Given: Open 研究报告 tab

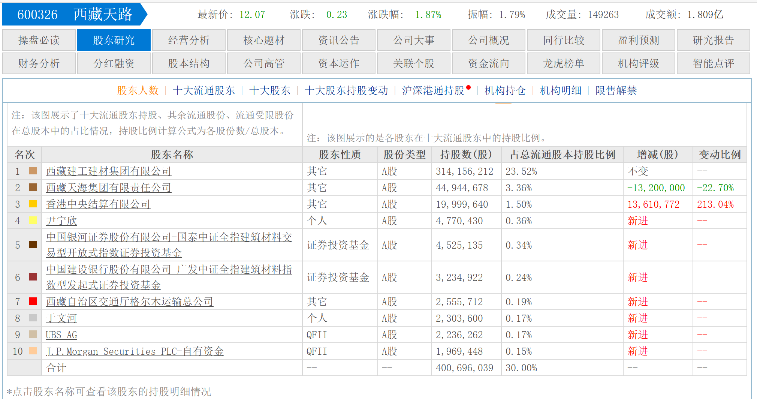Looking at the screenshot, I should coord(714,40).
